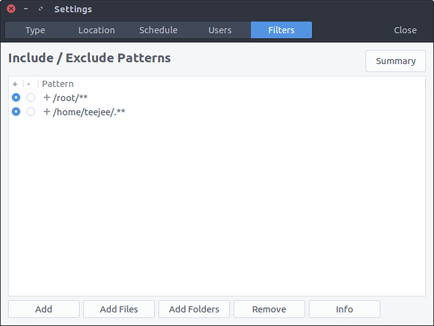The width and height of the screenshot is (434, 326).
Task: Click the active Filters tab
Action: pyautogui.click(x=281, y=30)
